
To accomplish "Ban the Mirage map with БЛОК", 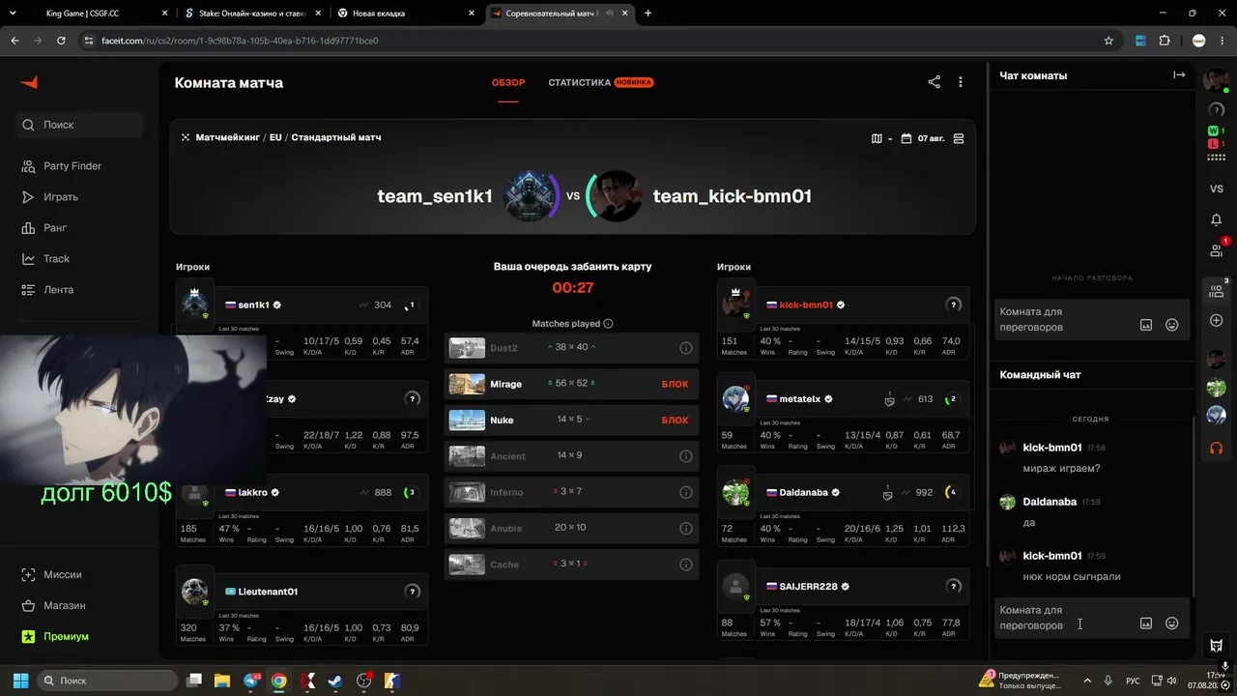I will tap(675, 385).
